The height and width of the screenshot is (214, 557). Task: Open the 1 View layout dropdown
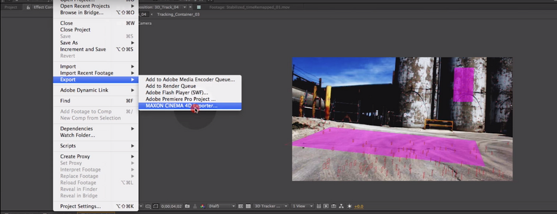point(302,206)
